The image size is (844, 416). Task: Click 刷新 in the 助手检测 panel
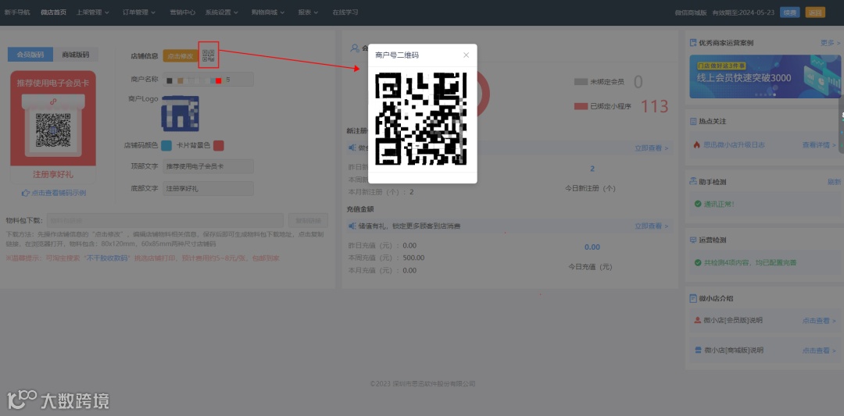pyautogui.click(x=834, y=182)
